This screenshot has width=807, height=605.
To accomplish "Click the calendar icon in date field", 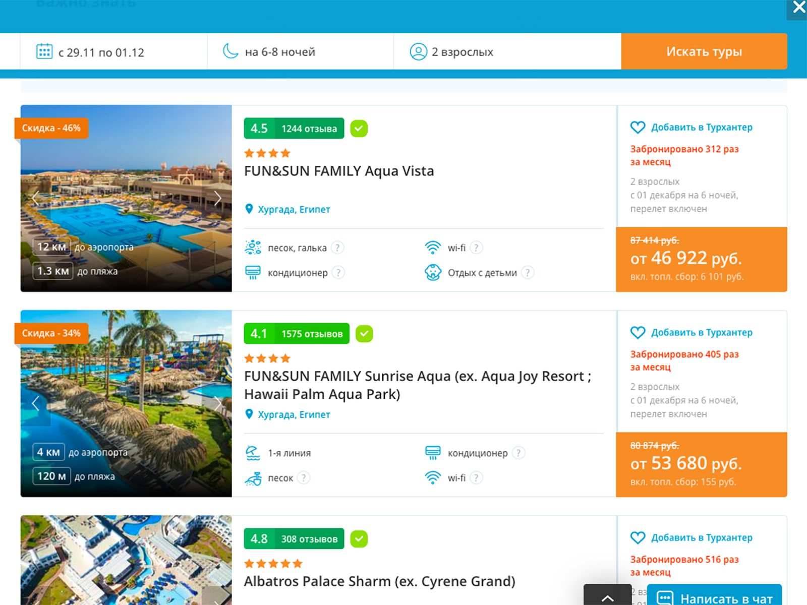I will pyautogui.click(x=44, y=51).
